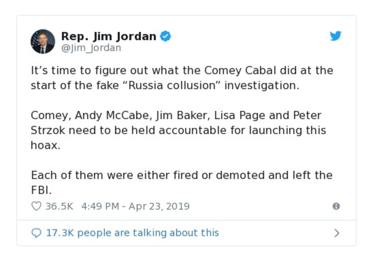Open Jim Jordan's profile avatar
Viewport: 373px width, 262px height.
[43, 41]
